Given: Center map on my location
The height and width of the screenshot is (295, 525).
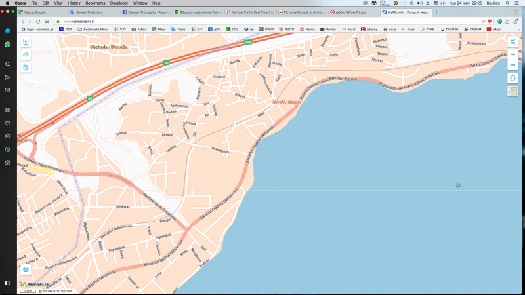Looking at the screenshot, I should (x=513, y=78).
